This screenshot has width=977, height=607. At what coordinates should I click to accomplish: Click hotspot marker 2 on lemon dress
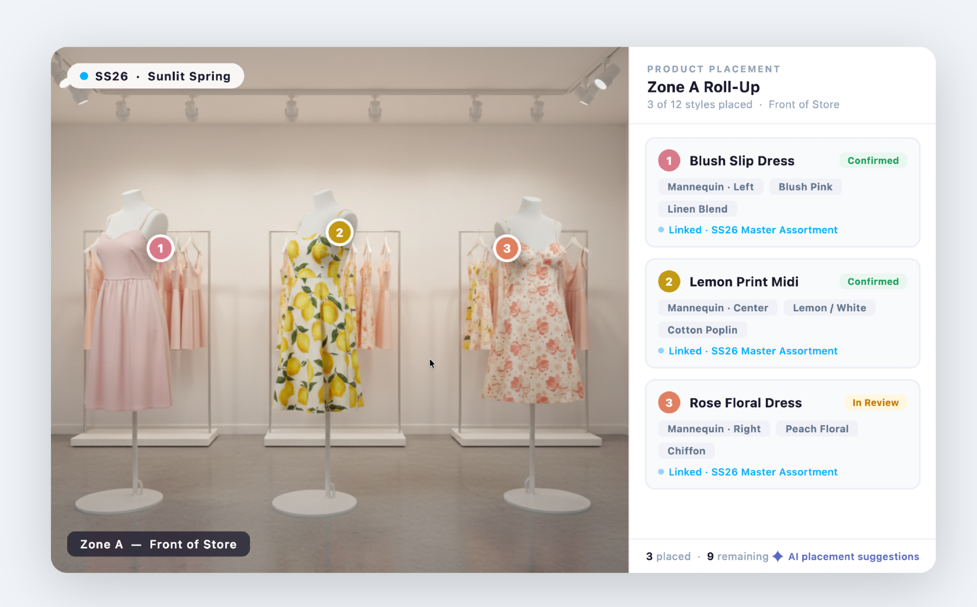pos(340,233)
